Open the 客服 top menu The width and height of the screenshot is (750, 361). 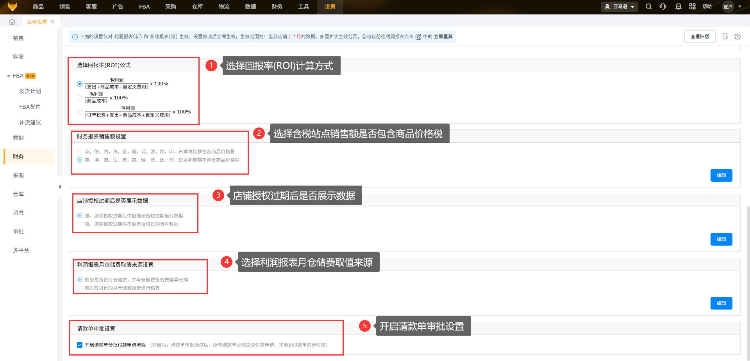tap(91, 7)
